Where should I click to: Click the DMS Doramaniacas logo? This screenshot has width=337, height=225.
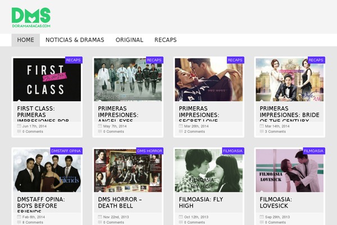pos(31,17)
